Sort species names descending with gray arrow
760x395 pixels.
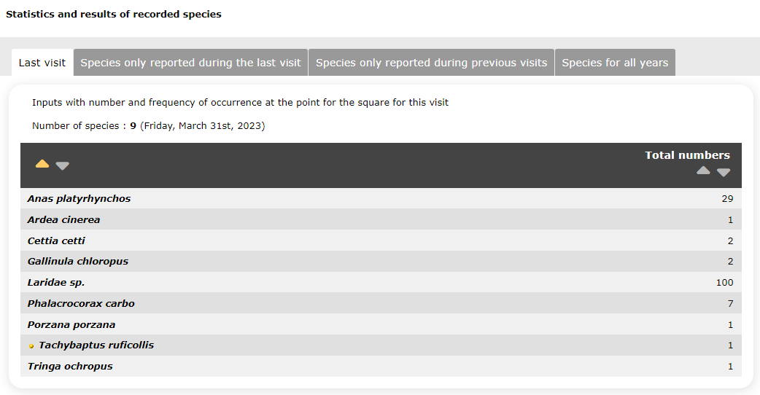pos(63,166)
